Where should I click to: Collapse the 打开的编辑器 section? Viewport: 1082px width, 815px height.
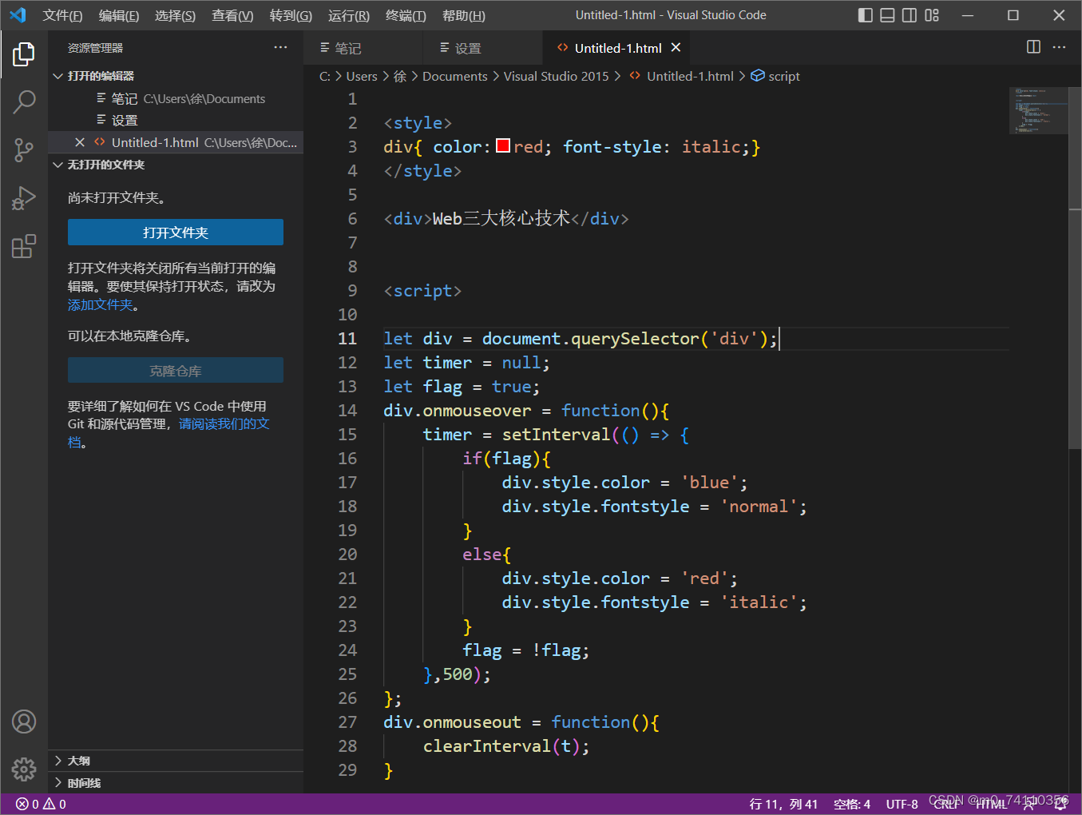pyautogui.click(x=176, y=76)
